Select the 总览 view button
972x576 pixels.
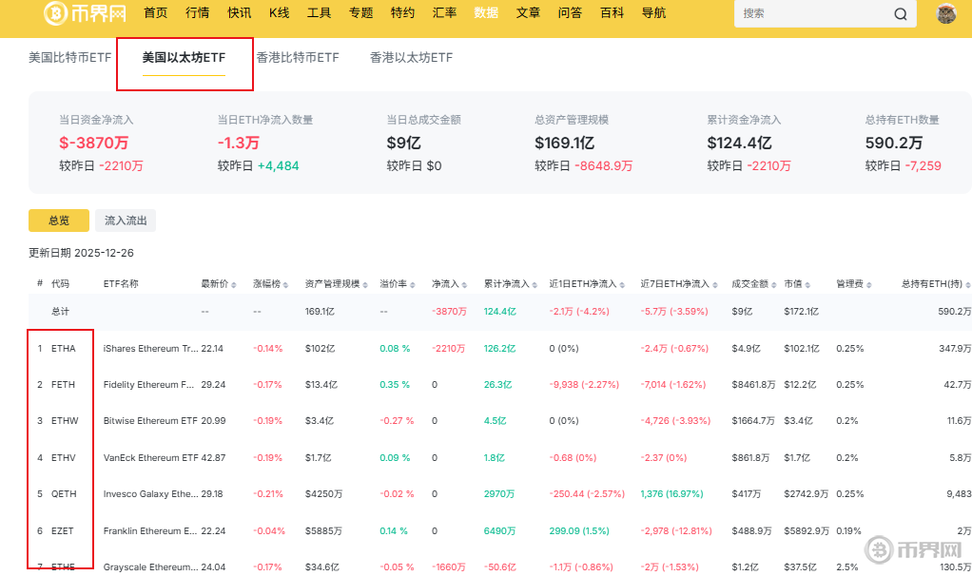tap(59, 221)
